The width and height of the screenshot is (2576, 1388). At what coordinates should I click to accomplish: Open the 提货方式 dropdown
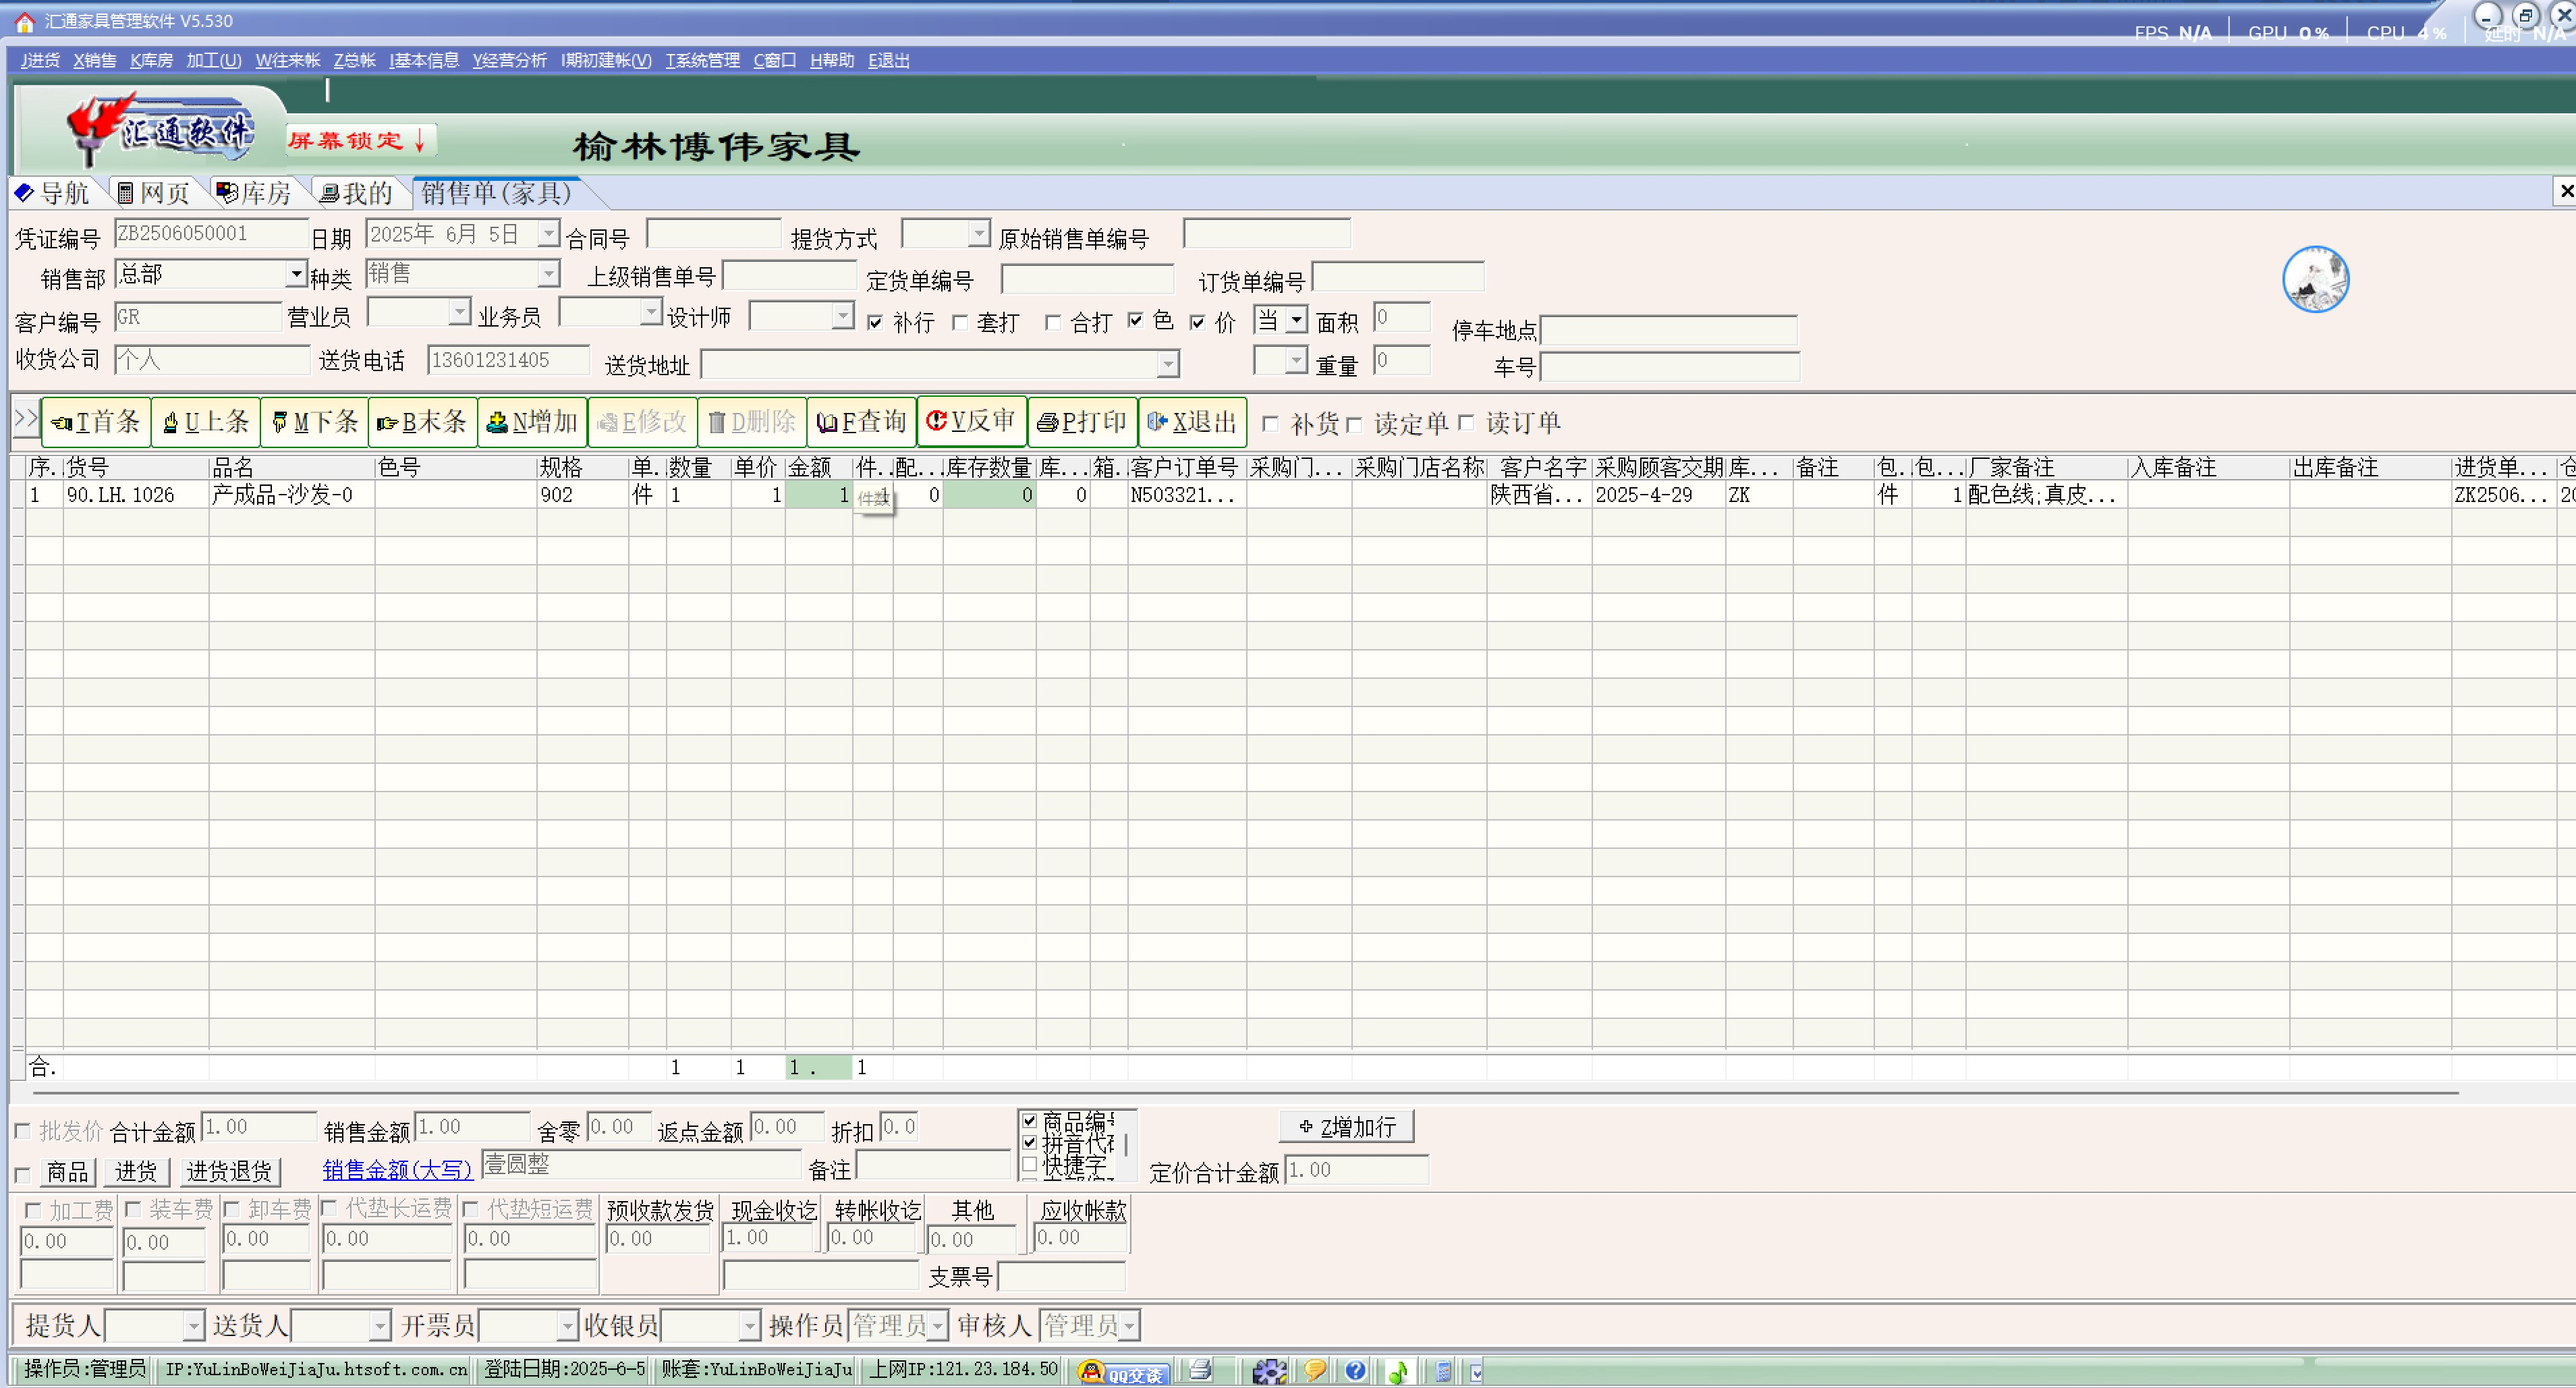[x=978, y=234]
